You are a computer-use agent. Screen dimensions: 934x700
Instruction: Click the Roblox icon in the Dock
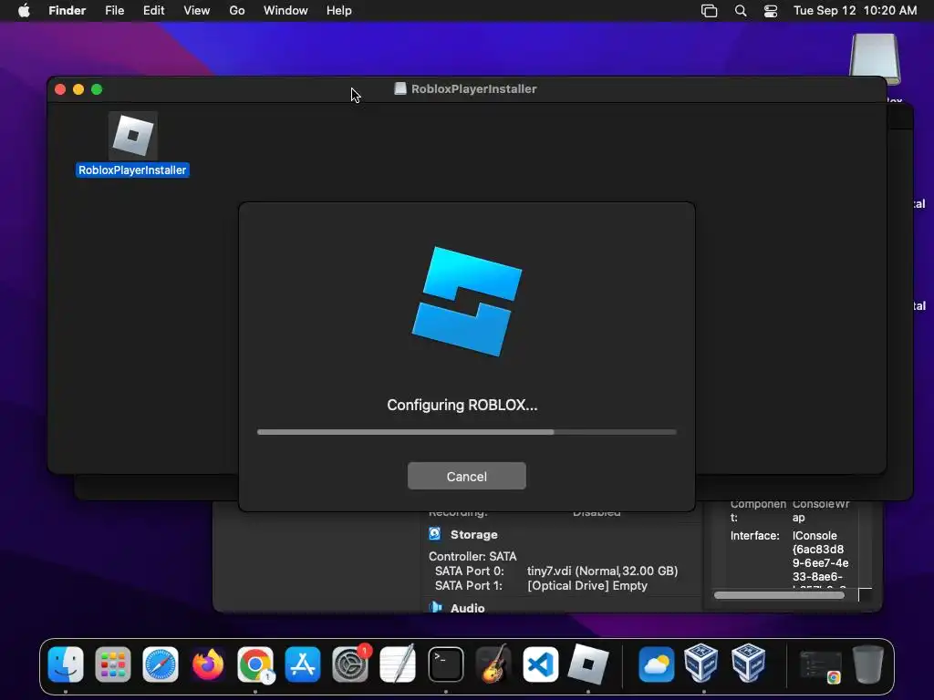588,664
